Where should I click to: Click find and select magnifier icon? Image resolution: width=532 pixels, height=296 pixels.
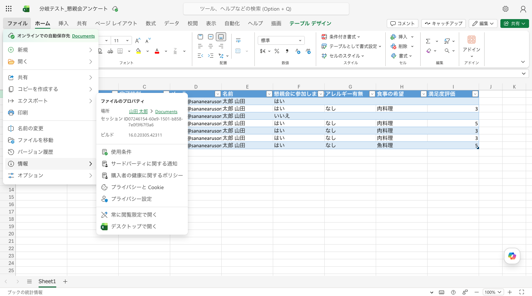[x=447, y=51]
